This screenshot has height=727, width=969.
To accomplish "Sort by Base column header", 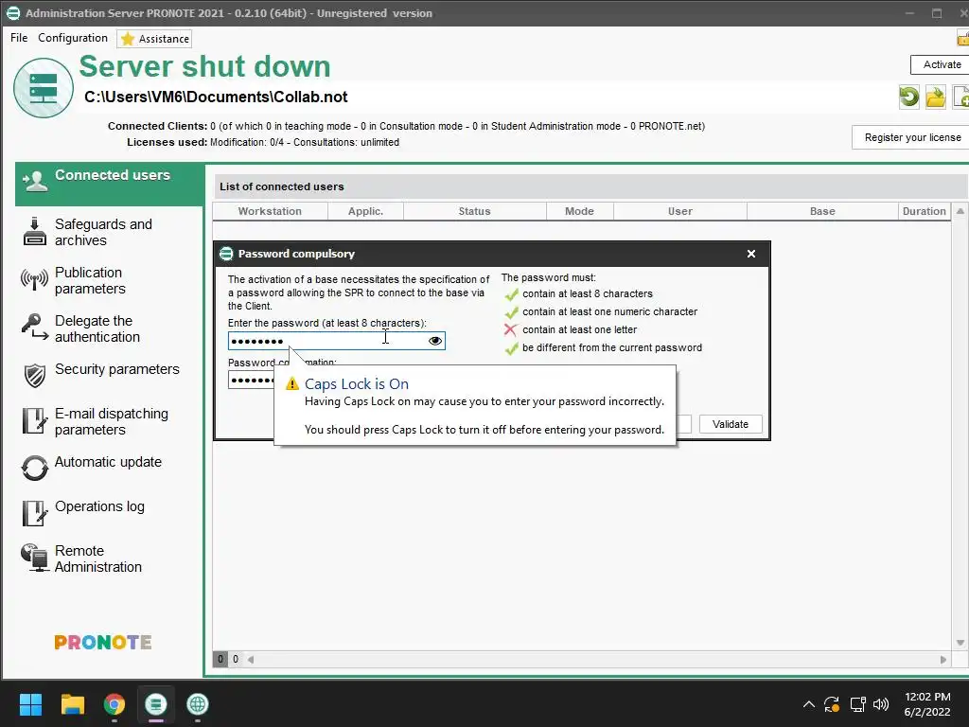I will point(822,211).
